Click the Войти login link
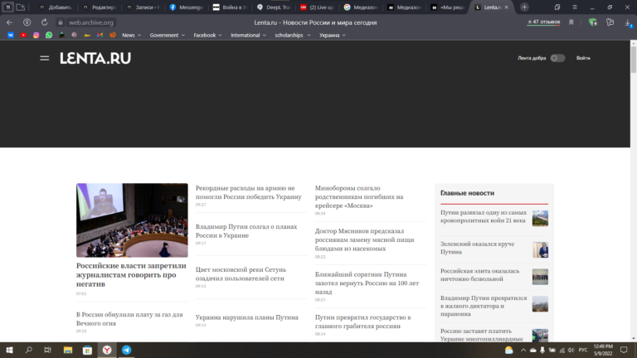Image resolution: width=637 pixels, height=358 pixels. coord(583,58)
